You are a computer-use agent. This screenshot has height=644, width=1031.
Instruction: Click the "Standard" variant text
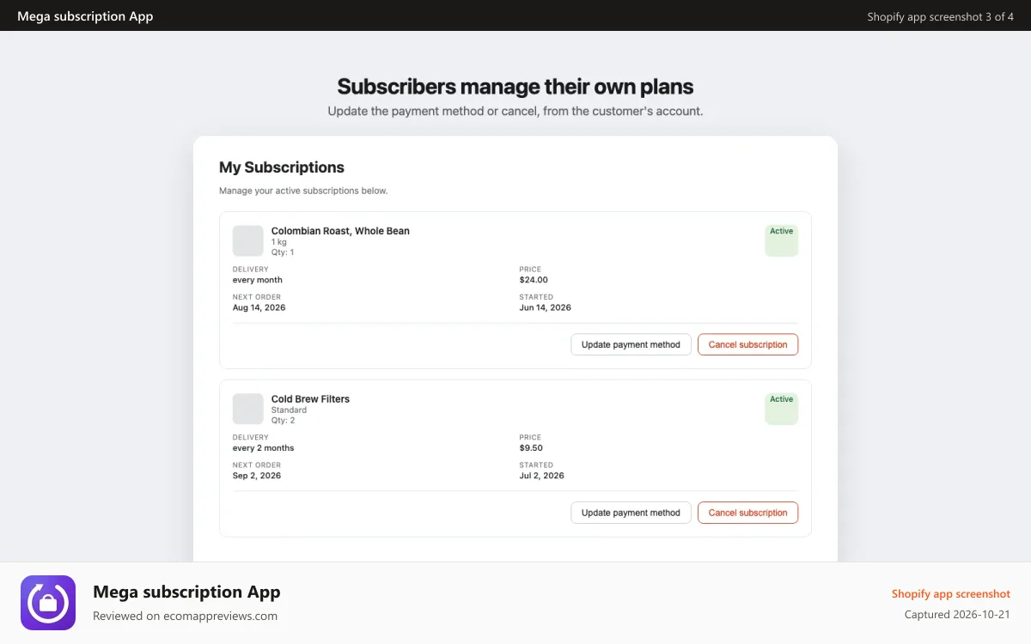pos(289,410)
